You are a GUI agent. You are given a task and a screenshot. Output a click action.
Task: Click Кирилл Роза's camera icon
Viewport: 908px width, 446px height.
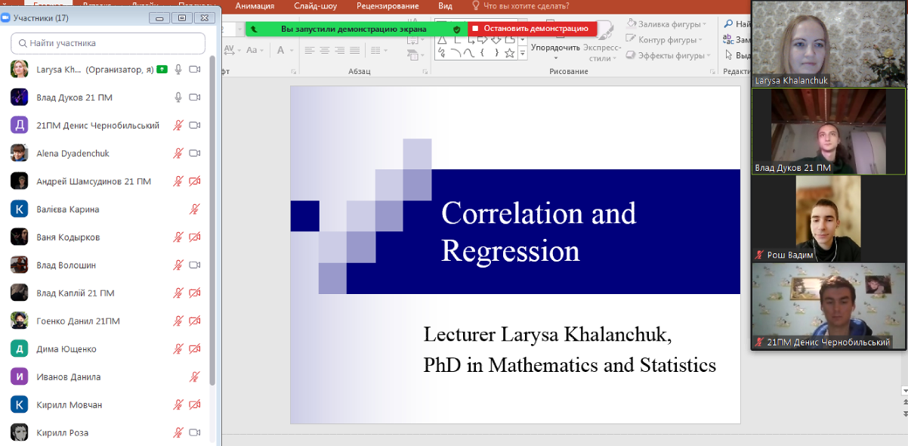point(195,433)
